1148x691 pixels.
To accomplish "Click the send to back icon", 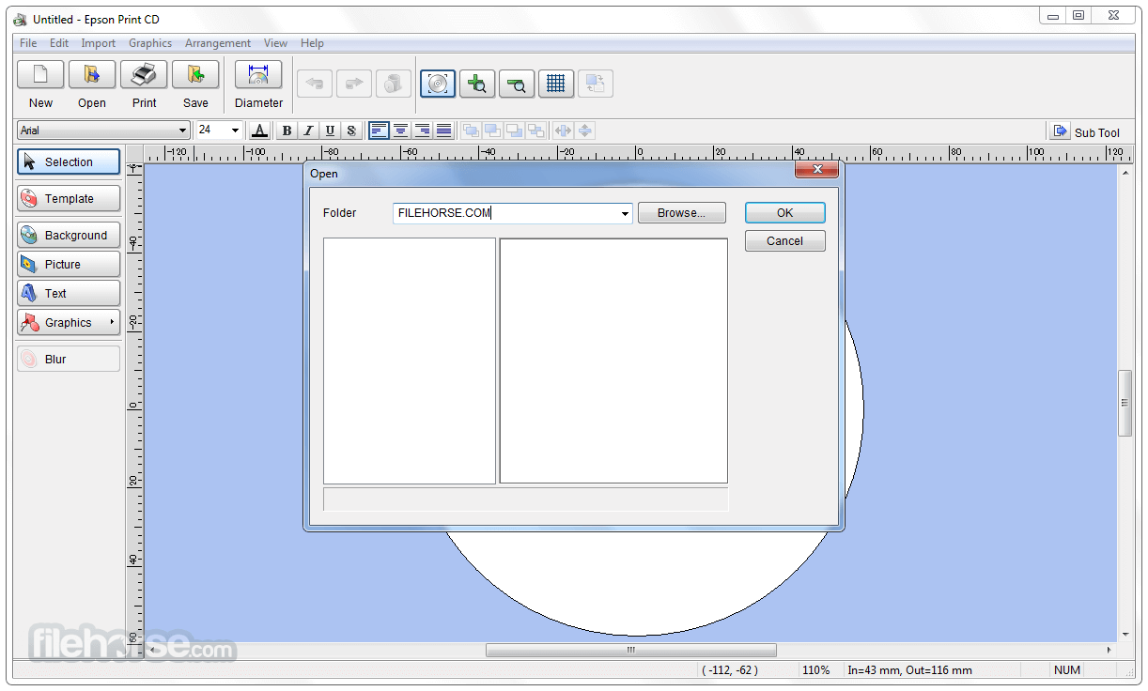I will (535, 131).
